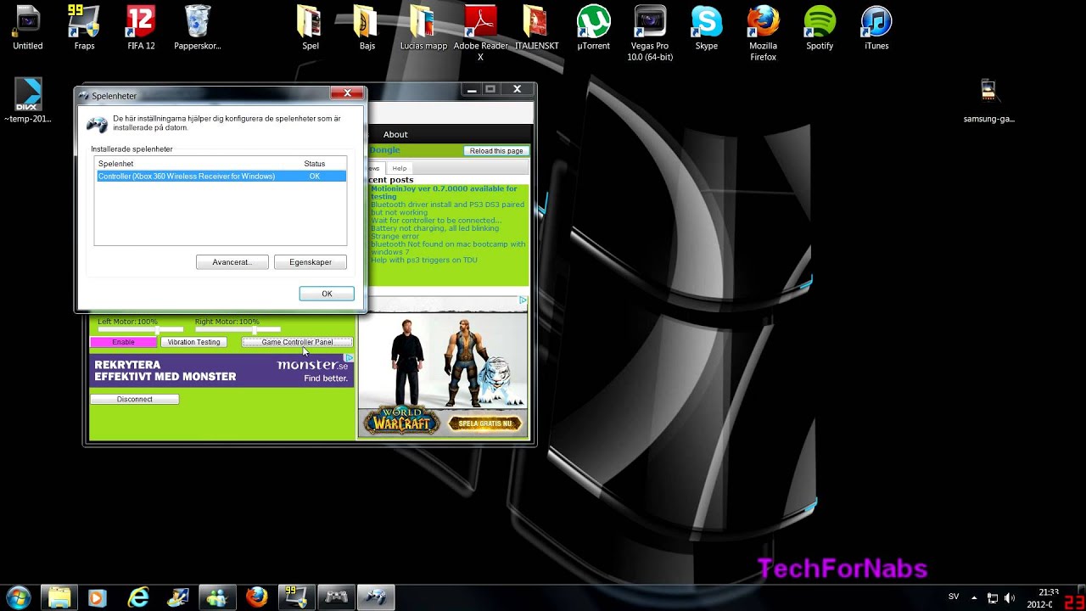Open Internet Explorer from the taskbar

point(137,597)
